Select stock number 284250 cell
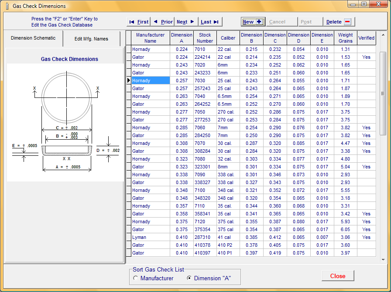Screen dimensions: 391x292 tap(205, 135)
